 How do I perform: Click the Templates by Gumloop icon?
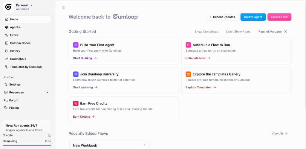point(7,67)
